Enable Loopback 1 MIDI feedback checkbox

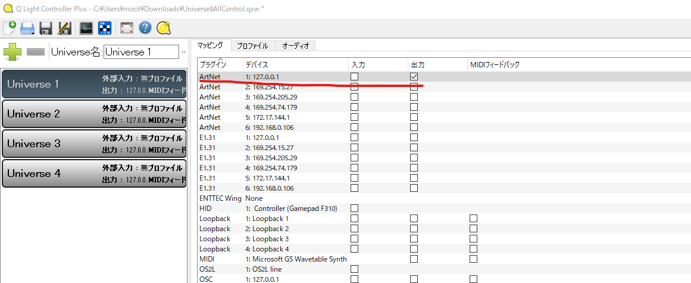pos(473,219)
